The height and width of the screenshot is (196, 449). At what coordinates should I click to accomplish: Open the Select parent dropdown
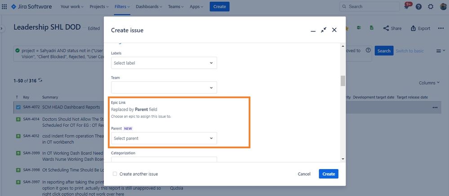[164, 138]
